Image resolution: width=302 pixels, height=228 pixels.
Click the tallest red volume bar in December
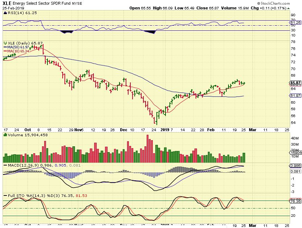click(x=148, y=149)
